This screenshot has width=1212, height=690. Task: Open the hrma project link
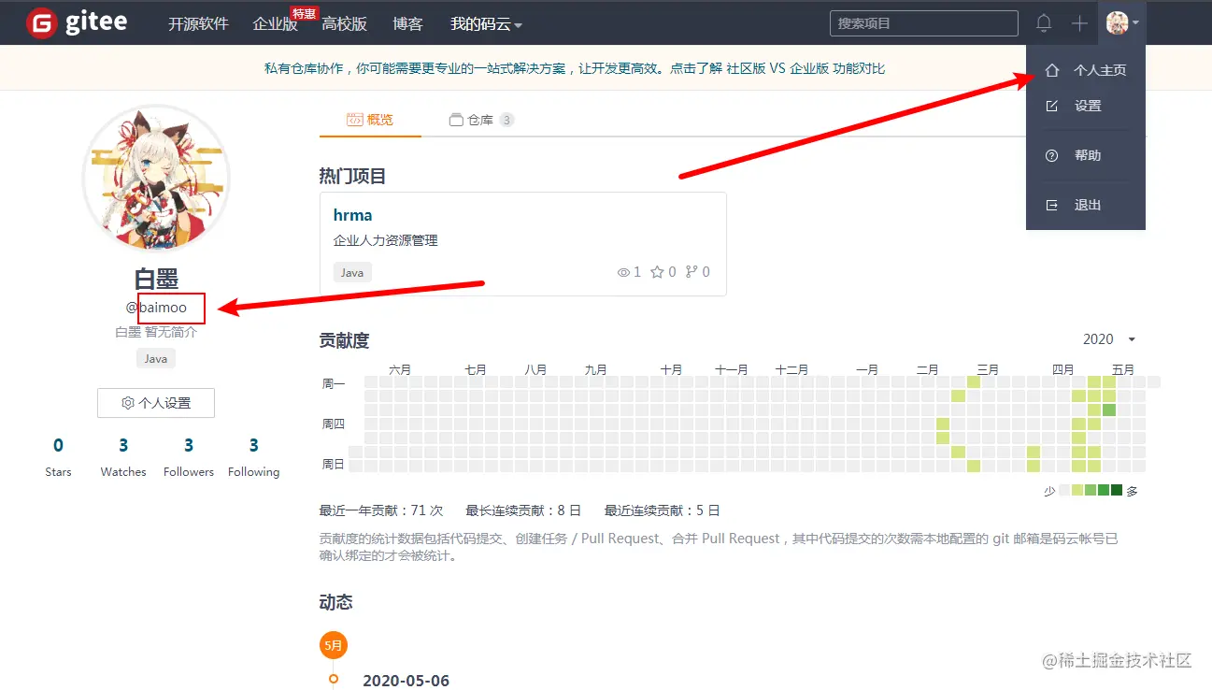pos(352,214)
